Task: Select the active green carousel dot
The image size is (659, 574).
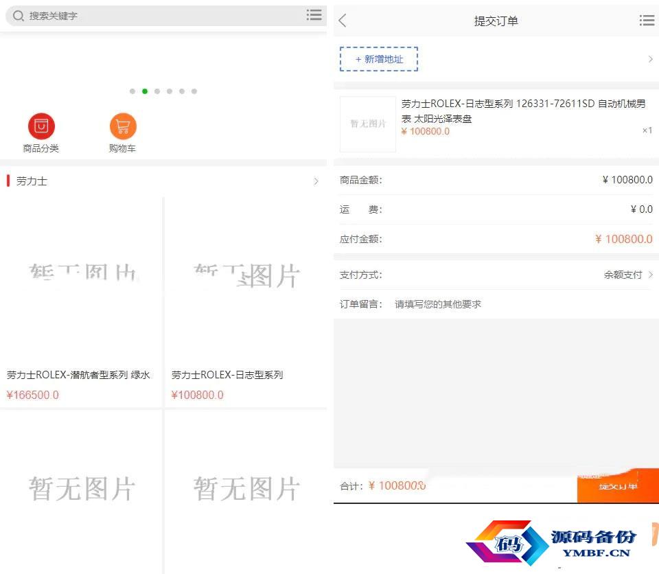Action: [145, 91]
